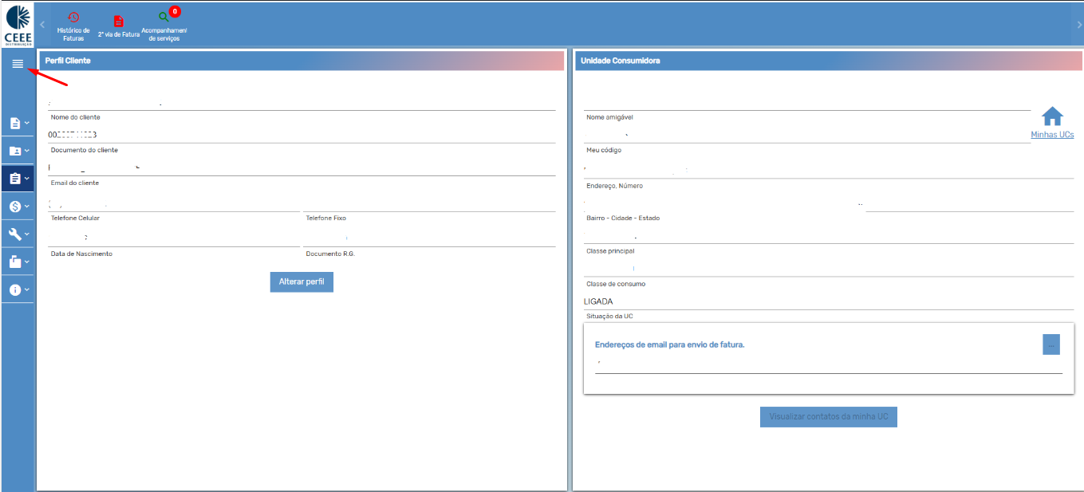Click the CEEE logo

(x=18, y=25)
